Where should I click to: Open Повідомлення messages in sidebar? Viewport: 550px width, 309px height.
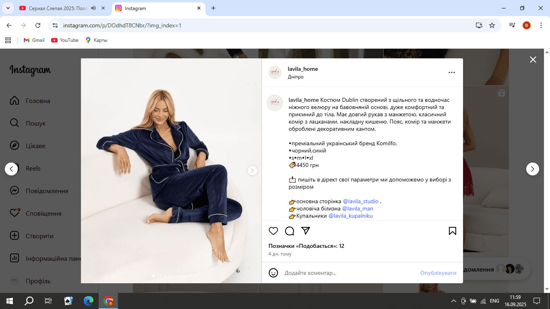39,191
